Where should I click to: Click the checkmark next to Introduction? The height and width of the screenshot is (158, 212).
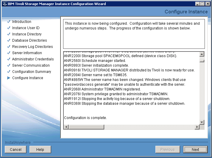(9, 21)
